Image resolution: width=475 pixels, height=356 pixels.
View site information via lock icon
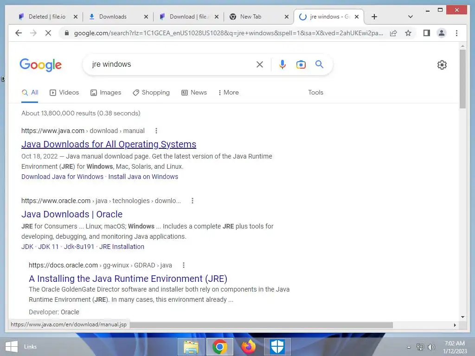(x=67, y=33)
